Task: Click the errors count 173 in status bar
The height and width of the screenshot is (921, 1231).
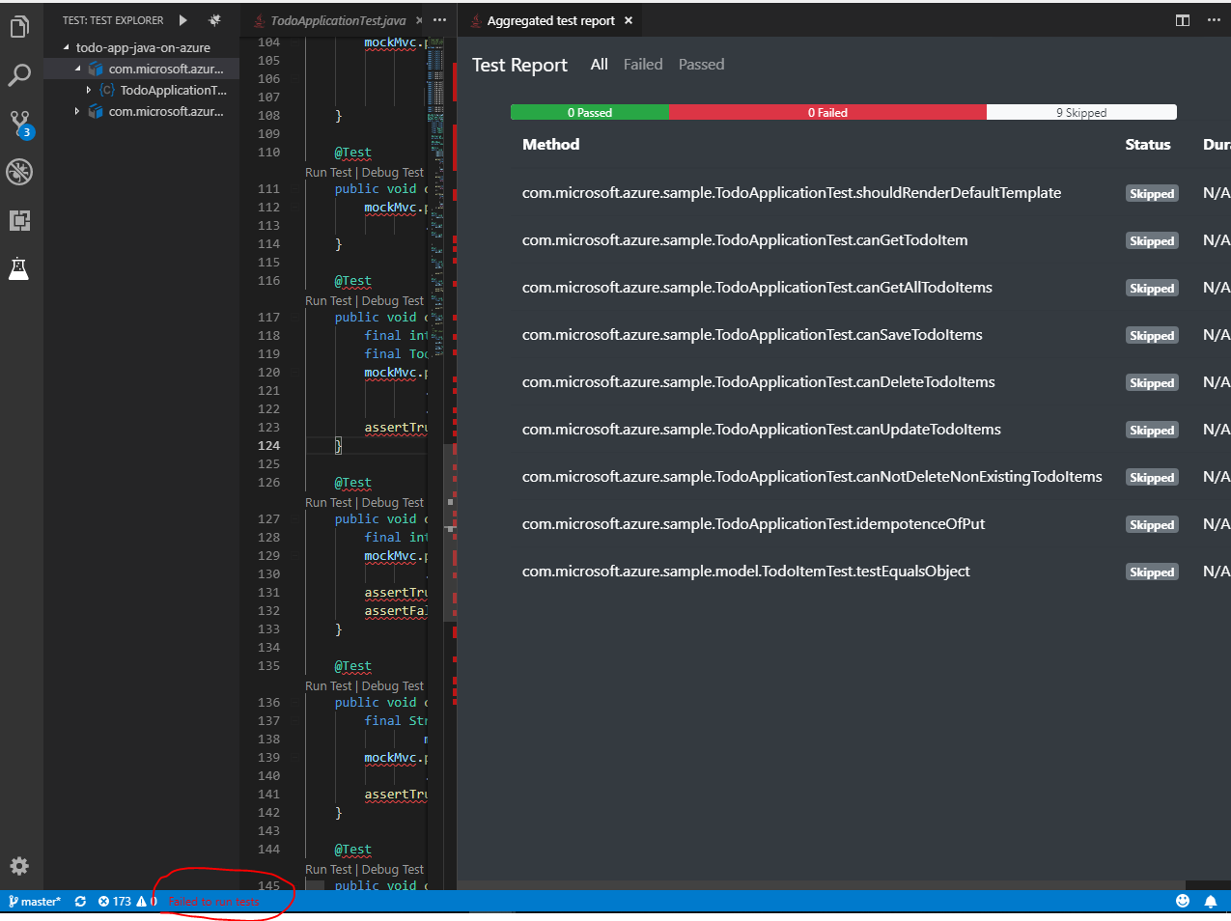Action: click(x=116, y=901)
